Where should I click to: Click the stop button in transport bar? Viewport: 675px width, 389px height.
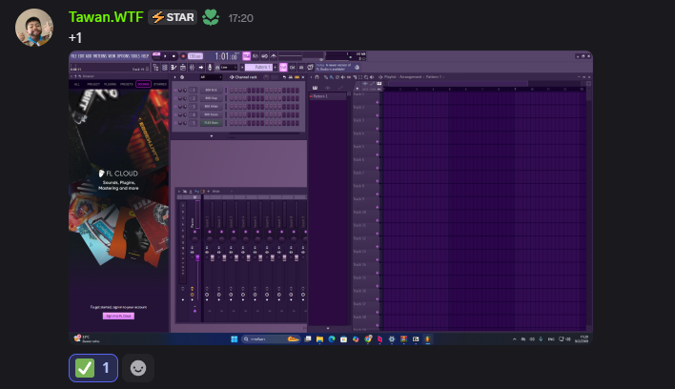coord(174,56)
